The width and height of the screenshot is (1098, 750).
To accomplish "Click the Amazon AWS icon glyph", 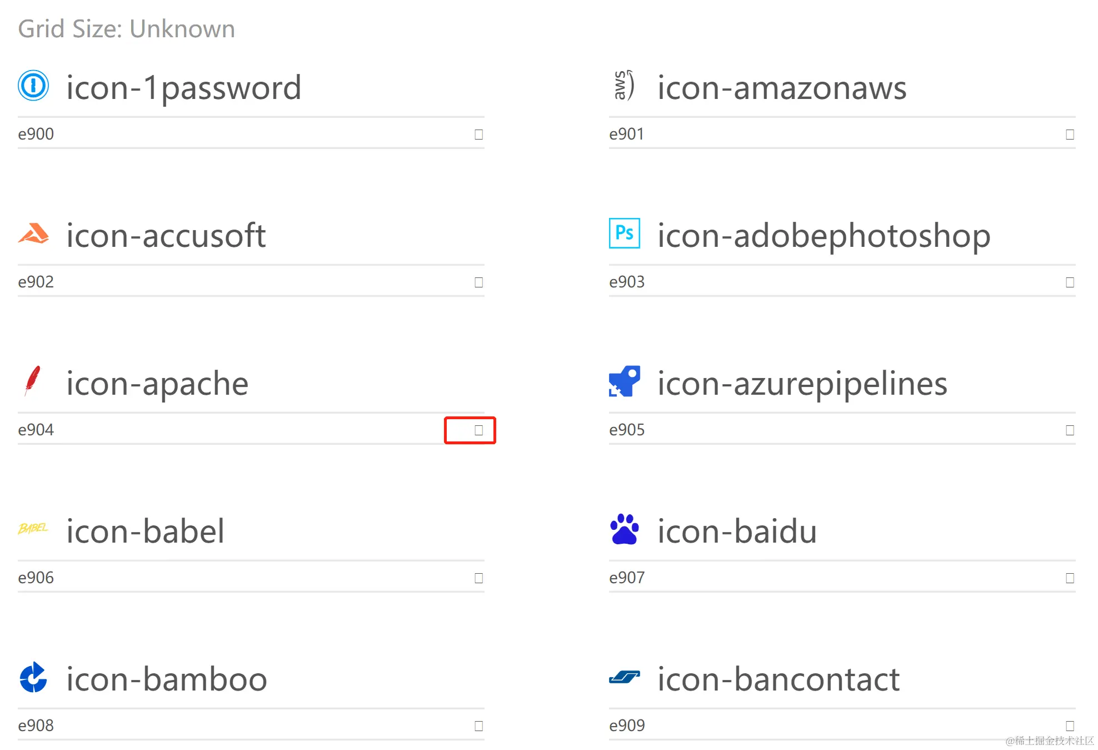I will click(624, 86).
